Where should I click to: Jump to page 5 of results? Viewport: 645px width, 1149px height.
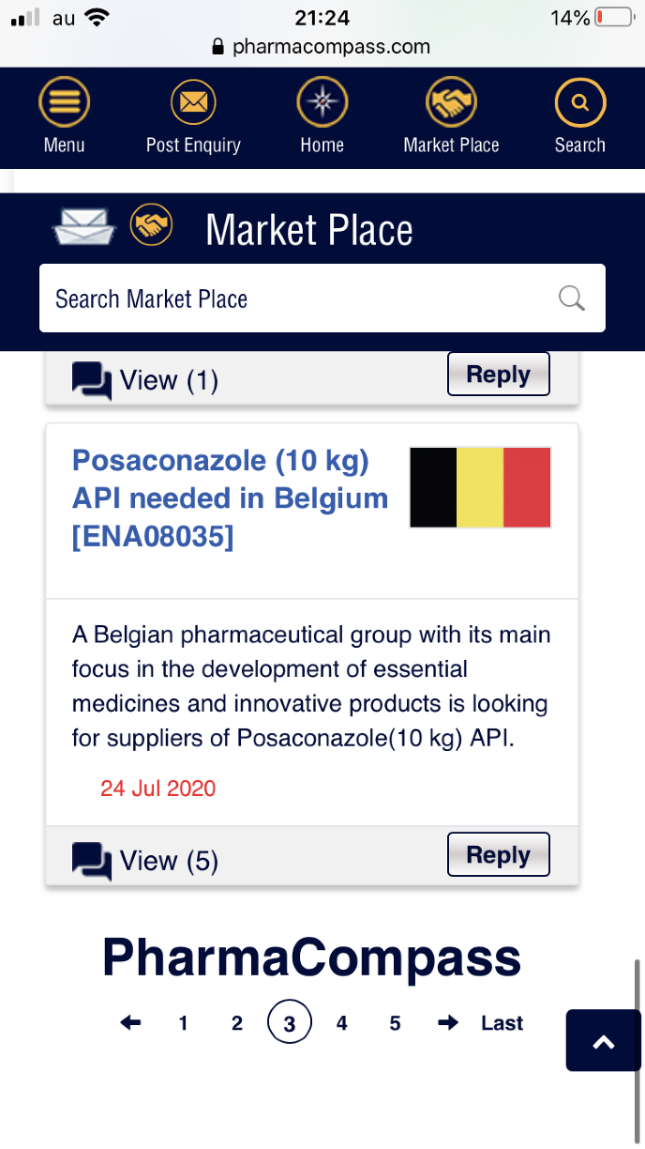click(395, 1023)
